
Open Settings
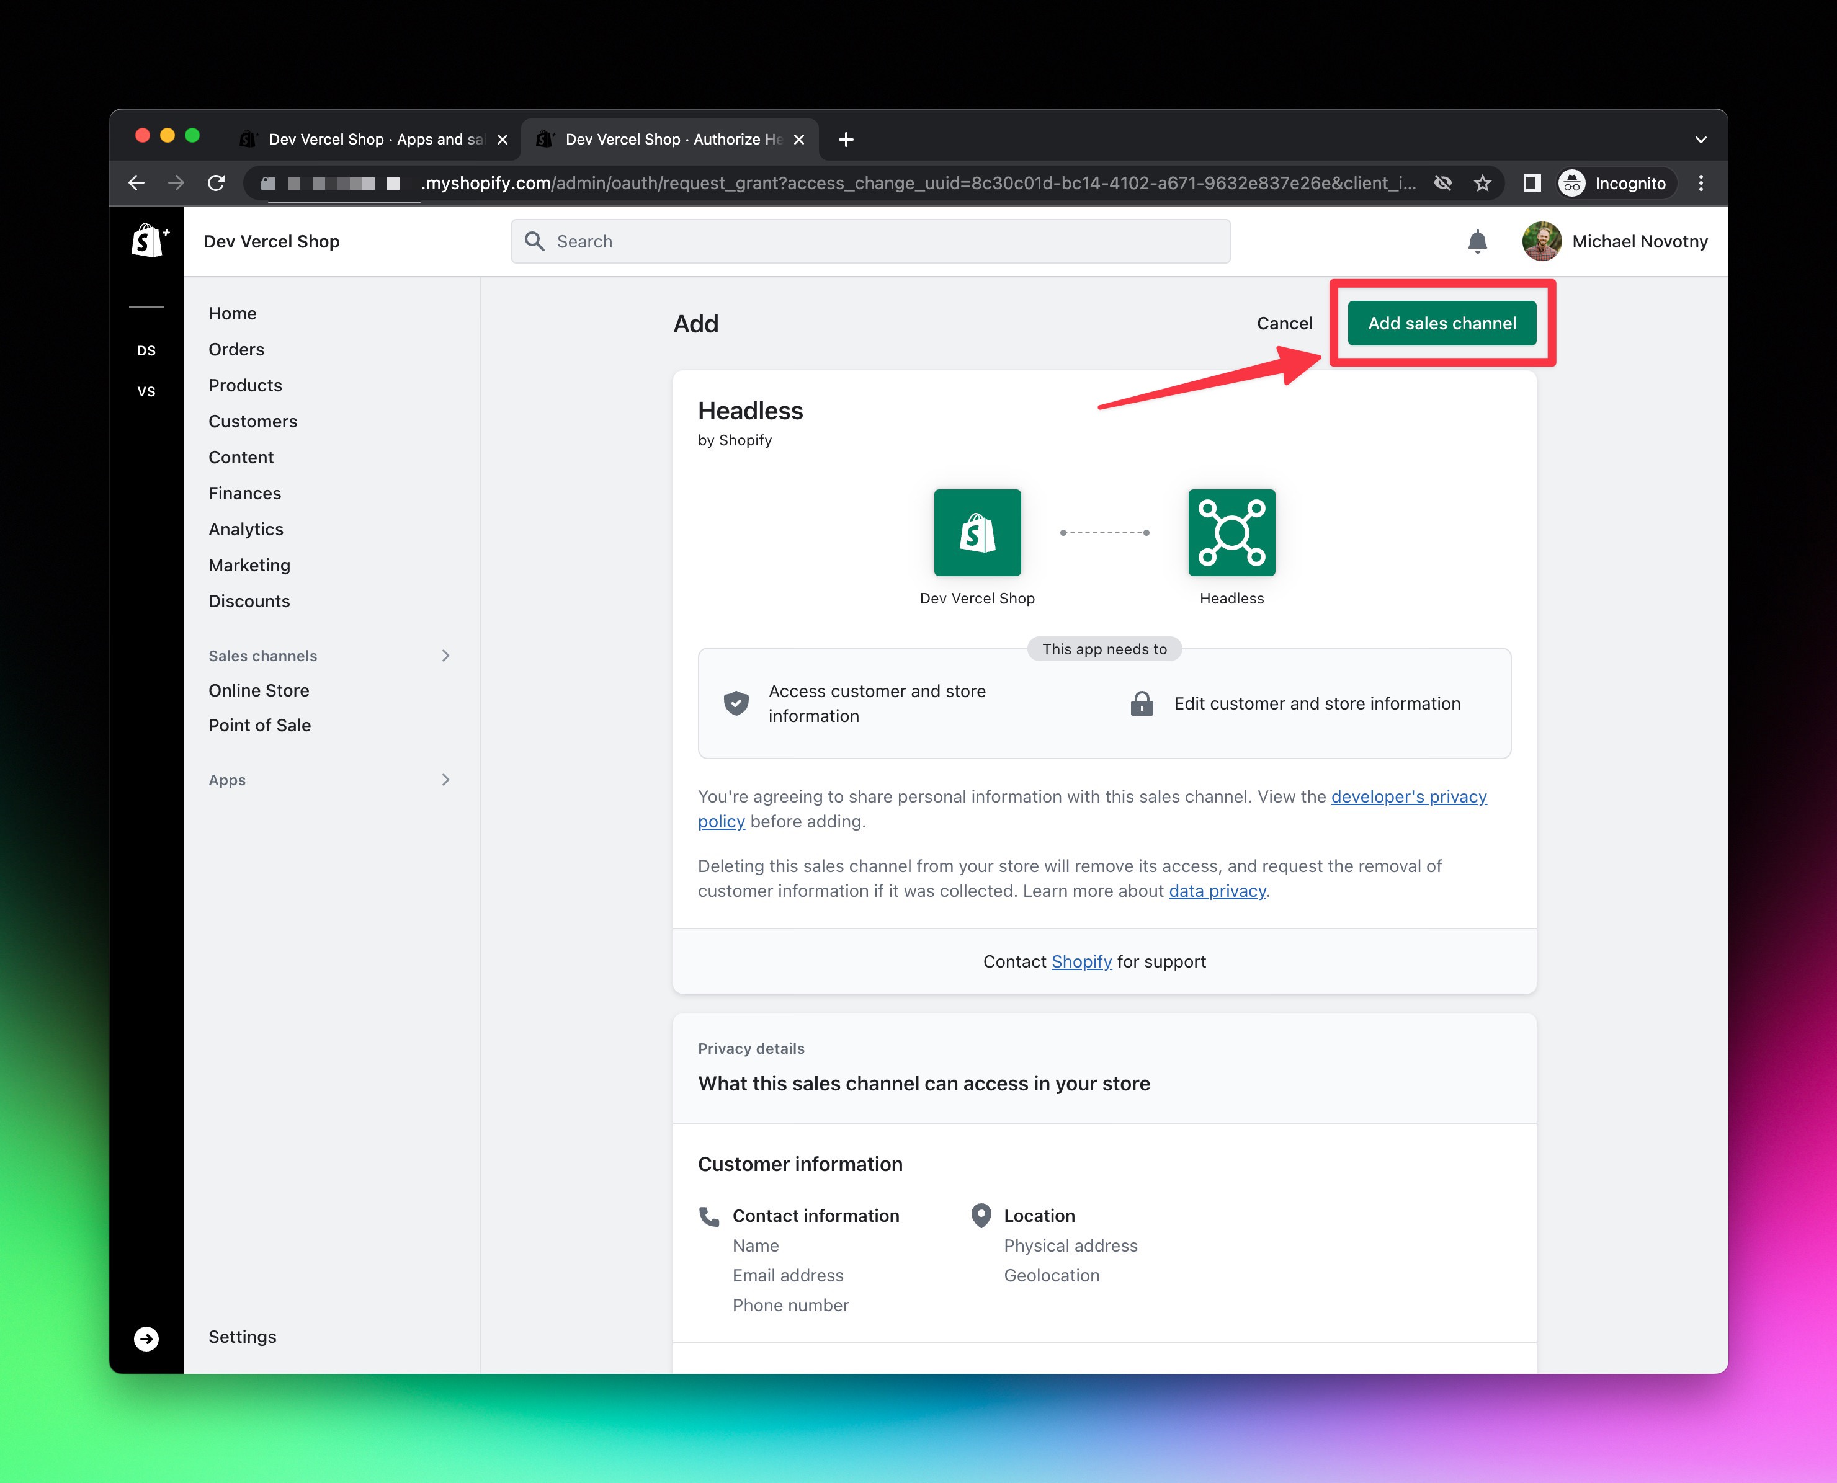[x=243, y=1337]
